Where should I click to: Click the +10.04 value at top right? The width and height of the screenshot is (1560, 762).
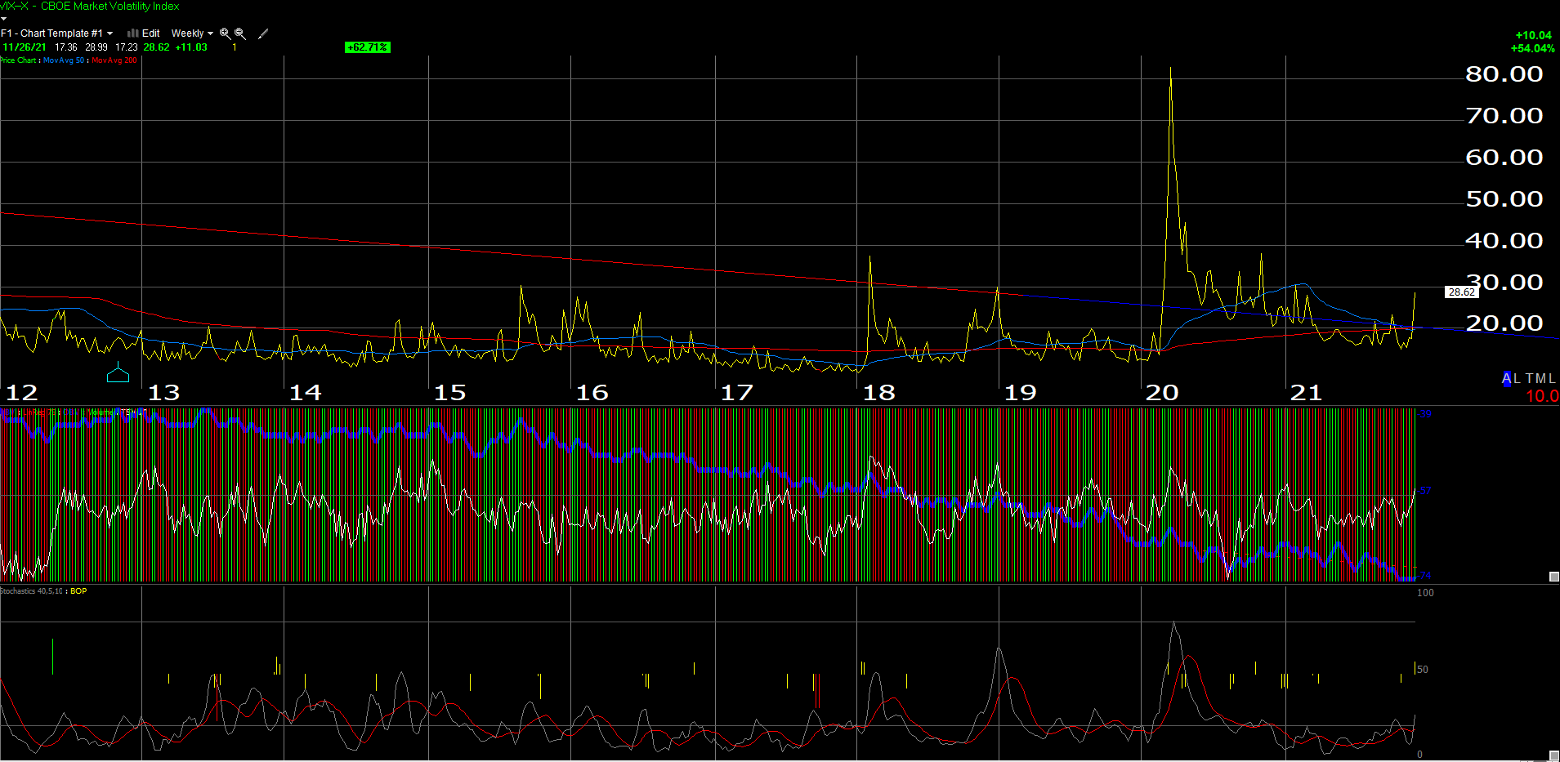(x=1534, y=35)
